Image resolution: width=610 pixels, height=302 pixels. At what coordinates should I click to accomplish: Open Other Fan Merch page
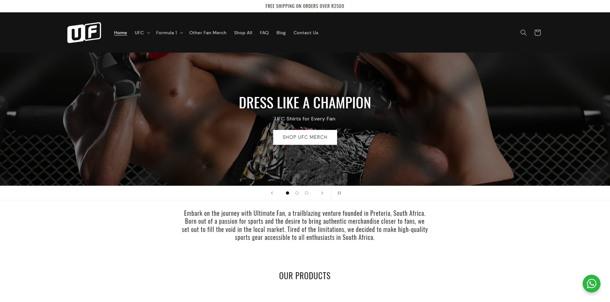[x=208, y=33]
